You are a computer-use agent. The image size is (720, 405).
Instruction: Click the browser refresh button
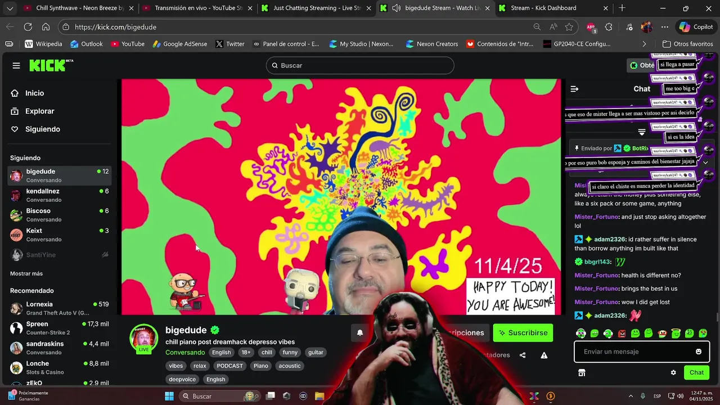coord(28,27)
